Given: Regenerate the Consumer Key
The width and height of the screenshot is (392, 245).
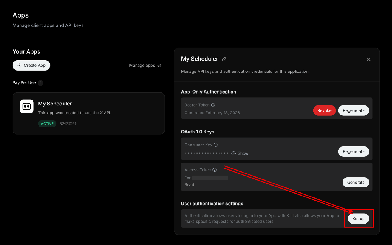Looking at the screenshot, I should click(x=353, y=151).
